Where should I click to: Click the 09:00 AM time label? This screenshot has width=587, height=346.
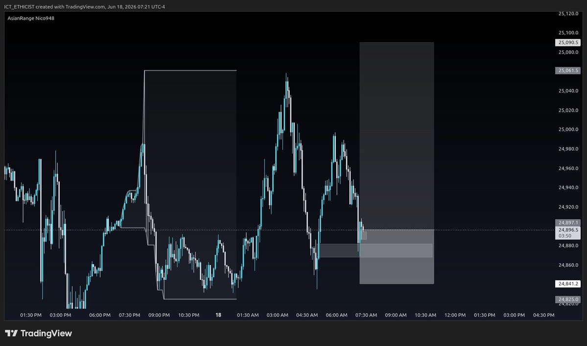pyautogui.click(x=396, y=315)
